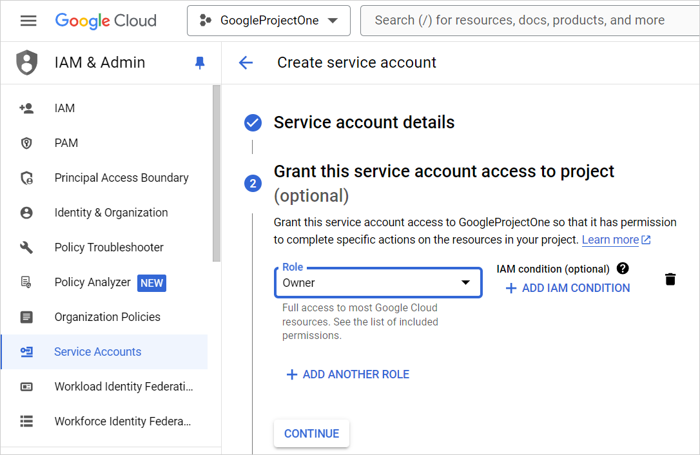This screenshot has height=455, width=700.
Task: Open the hamburger navigation menu
Action: pos(28,21)
